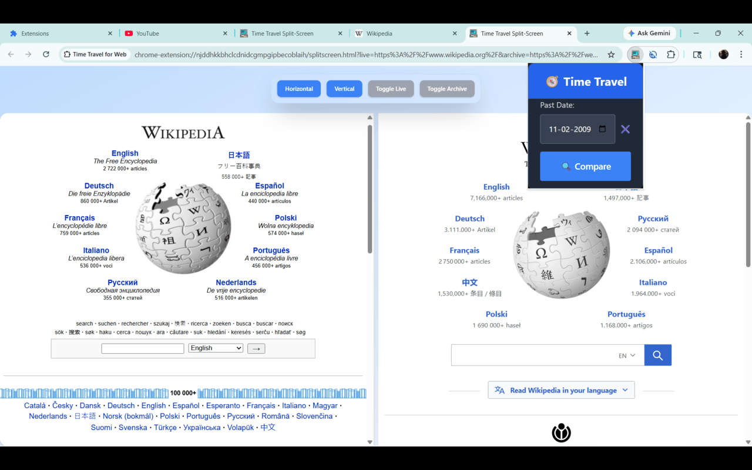Click the left pane vertical scrollbar thumb
The image size is (752, 470).
370,189
